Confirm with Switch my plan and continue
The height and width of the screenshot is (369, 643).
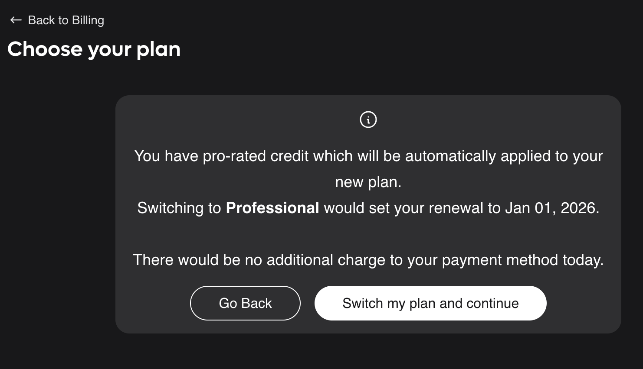tap(430, 303)
